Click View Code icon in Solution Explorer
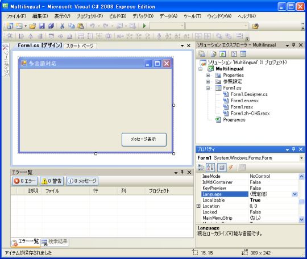 [x=234, y=54]
